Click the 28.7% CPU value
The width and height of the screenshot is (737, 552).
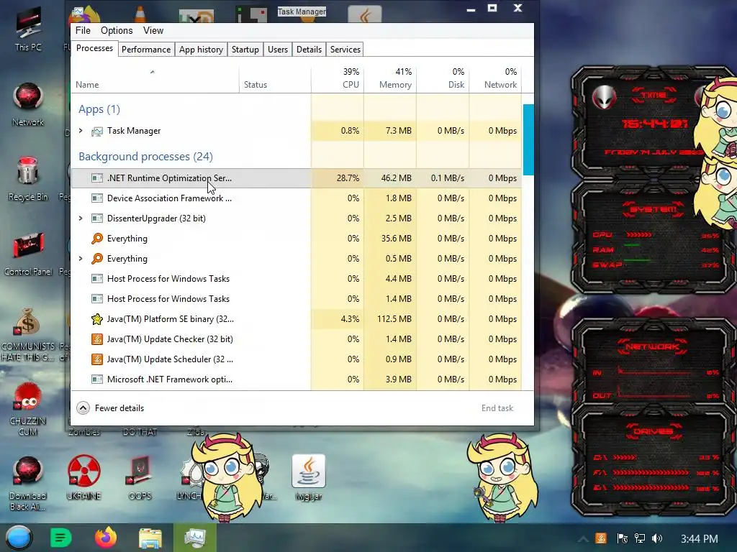348,178
